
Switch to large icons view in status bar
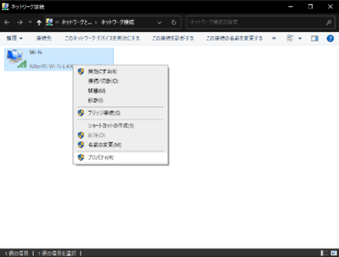(334, 253)
